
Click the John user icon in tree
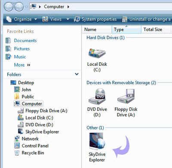(17, 89)
